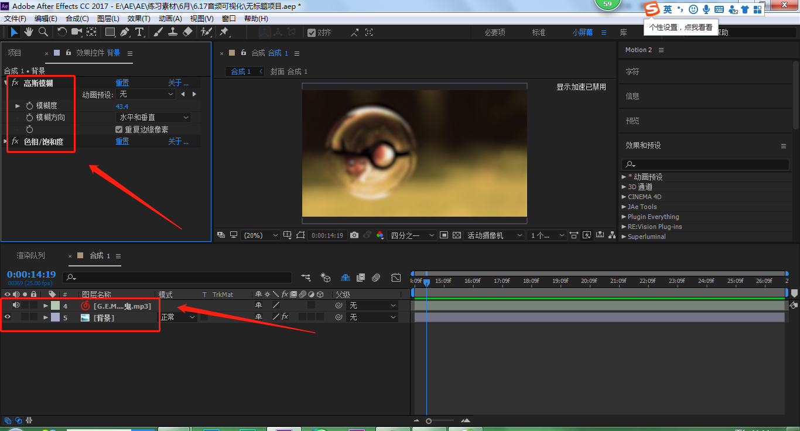Open the 效果(T) menu
The height and width of the screenshot is (431, 800).
pos(139,19)
